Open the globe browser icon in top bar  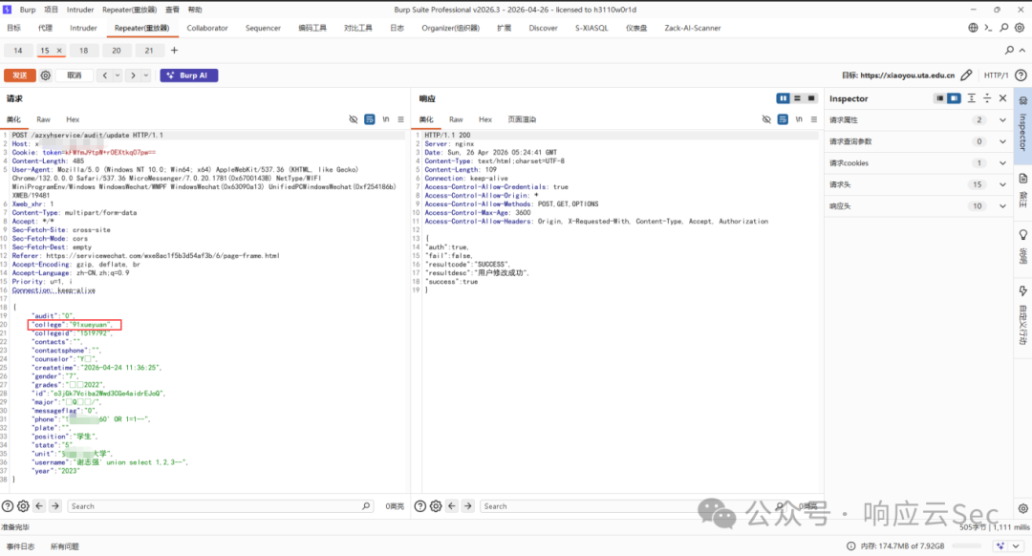[973, 28]
